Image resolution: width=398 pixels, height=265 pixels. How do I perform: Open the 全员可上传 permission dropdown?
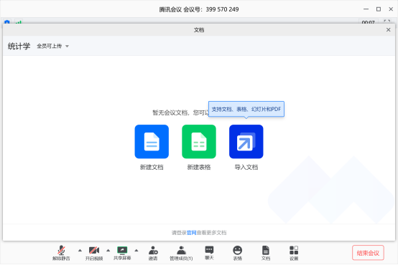point(52,46)
